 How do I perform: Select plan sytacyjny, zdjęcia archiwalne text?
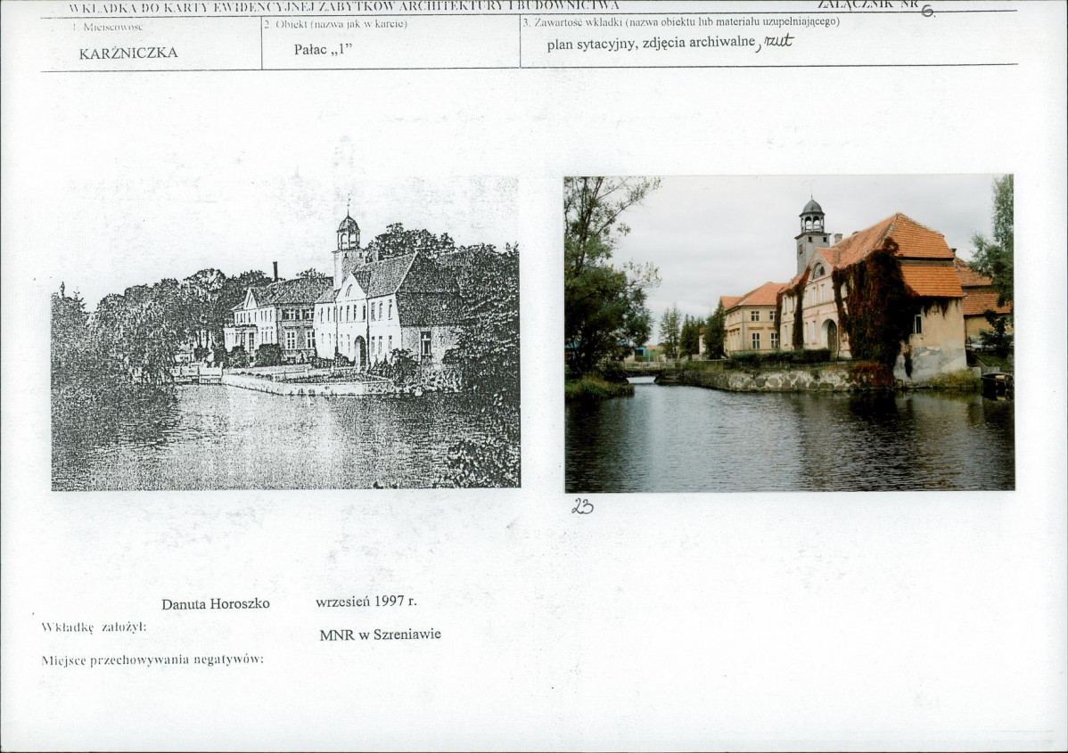click(x=651, y=43)
